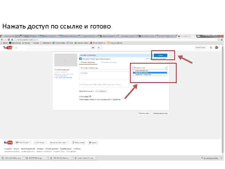Screen dimensions: 225x169
Task: Open the notifications bell
Action: coord(211,48)
